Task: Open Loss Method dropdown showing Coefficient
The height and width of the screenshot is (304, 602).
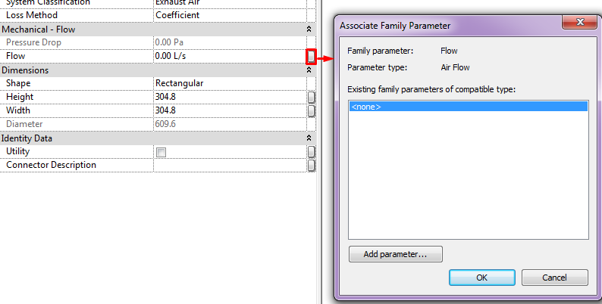Action: pos(230,15)
